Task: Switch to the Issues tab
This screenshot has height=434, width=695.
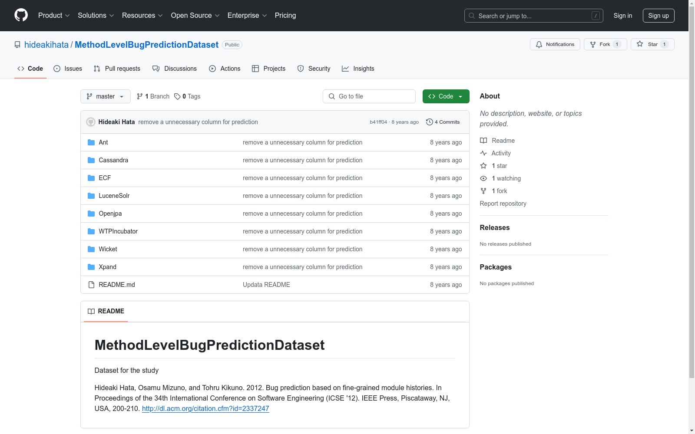Action: pos(68,69)
